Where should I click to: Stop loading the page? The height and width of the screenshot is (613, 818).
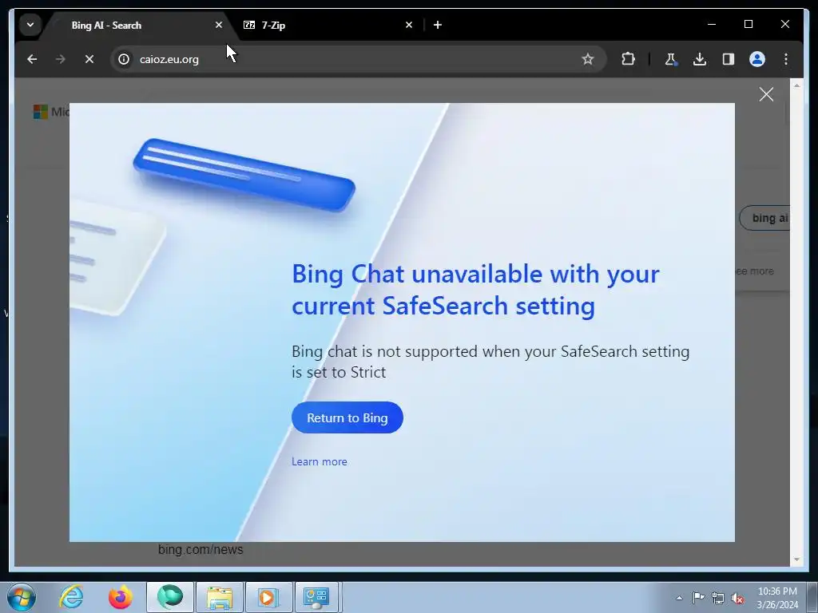click(x=89, y=59)
